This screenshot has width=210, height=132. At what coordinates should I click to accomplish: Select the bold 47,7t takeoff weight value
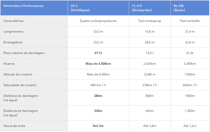pos(98,53)
